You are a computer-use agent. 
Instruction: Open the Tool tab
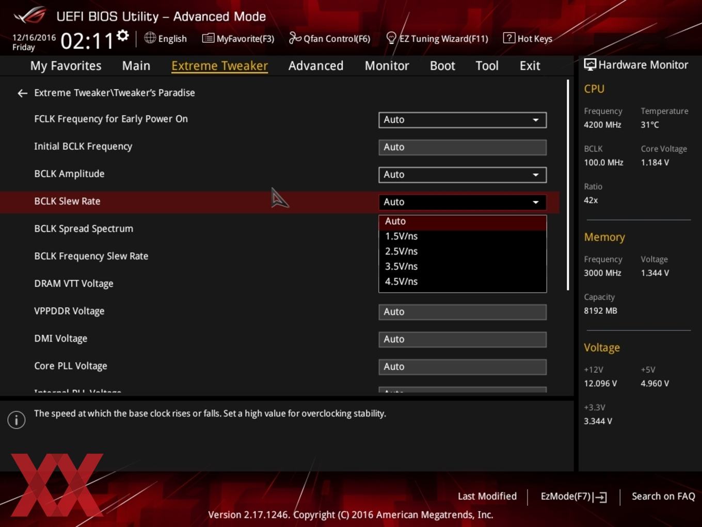[487, 66]
